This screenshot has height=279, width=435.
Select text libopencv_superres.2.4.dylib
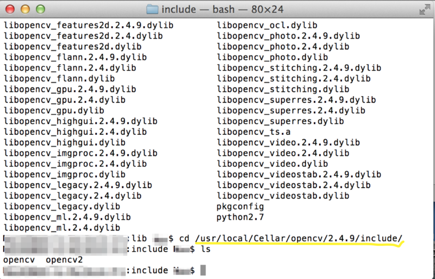coord(291,110)
